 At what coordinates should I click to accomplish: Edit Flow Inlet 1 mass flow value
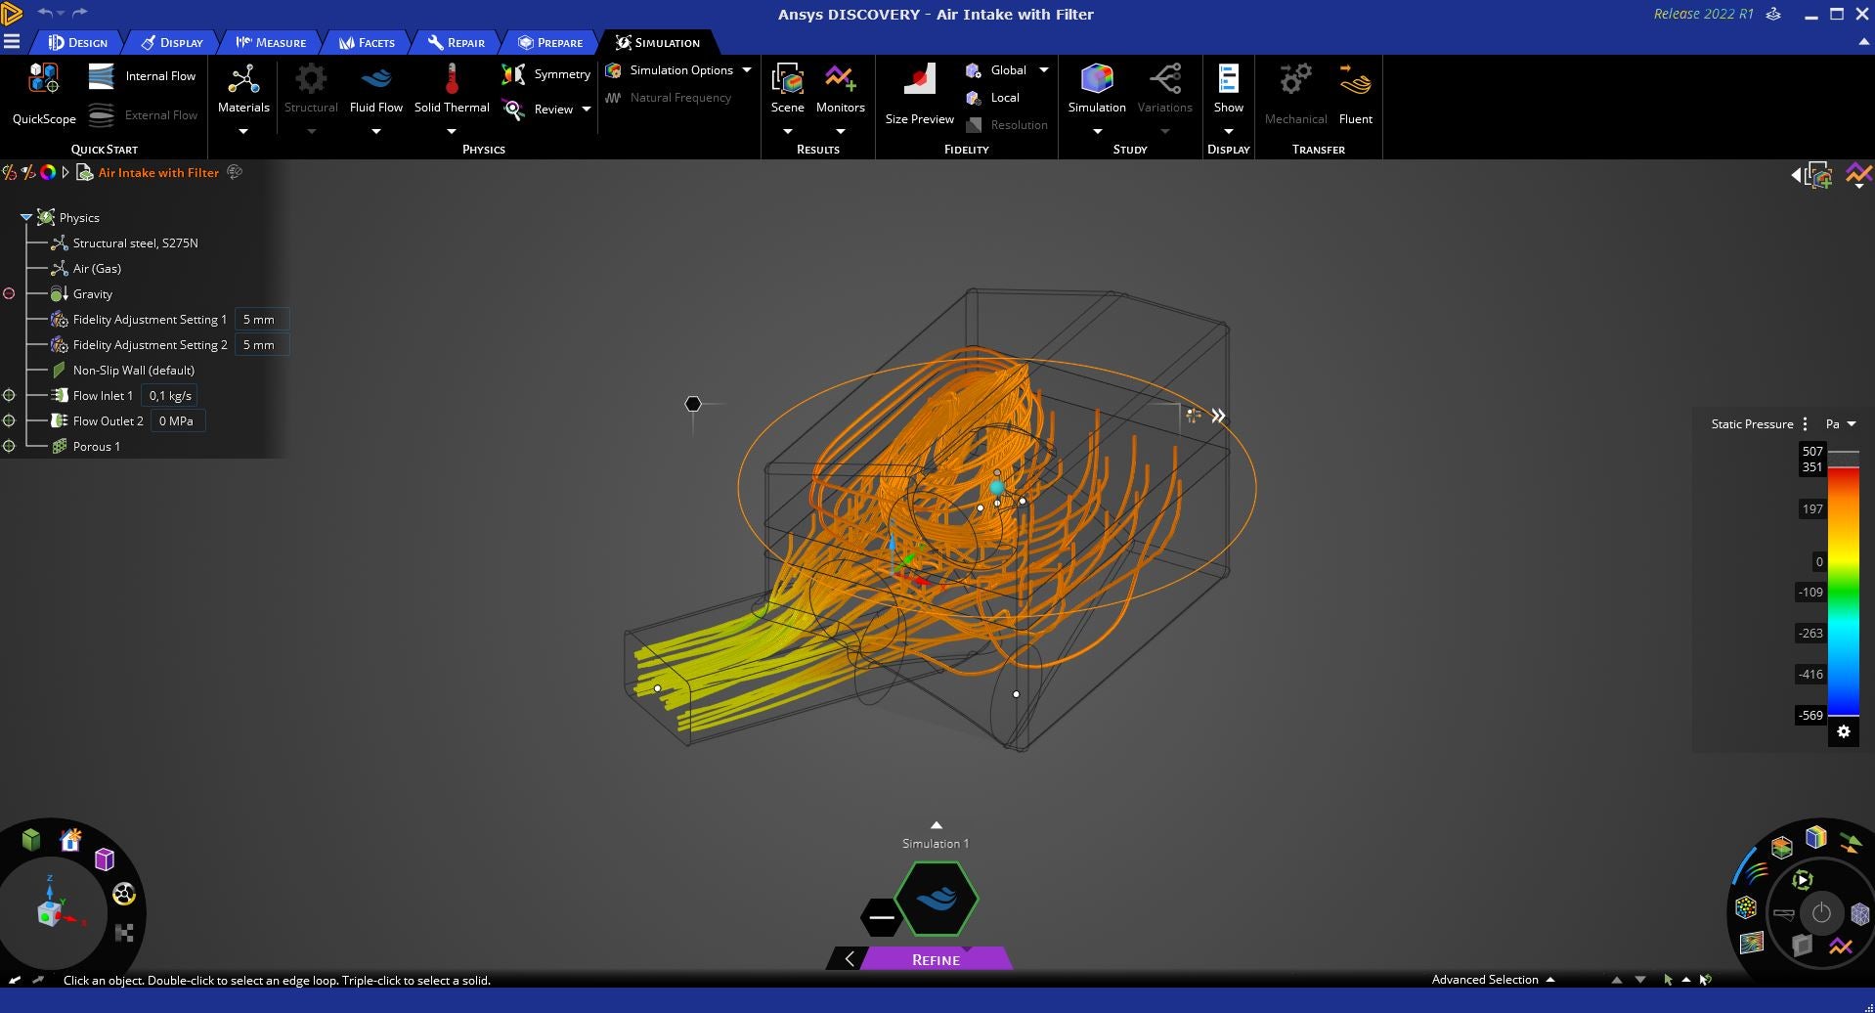(x=170, y=396)
